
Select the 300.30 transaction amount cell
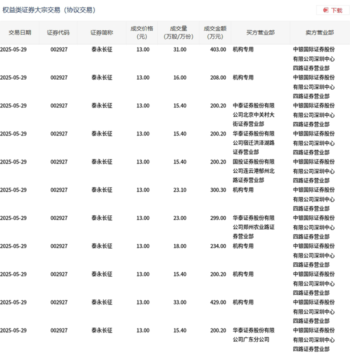[218, 190]
